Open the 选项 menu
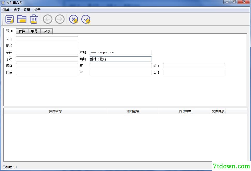The image size is (251, 171). point(17,10)
